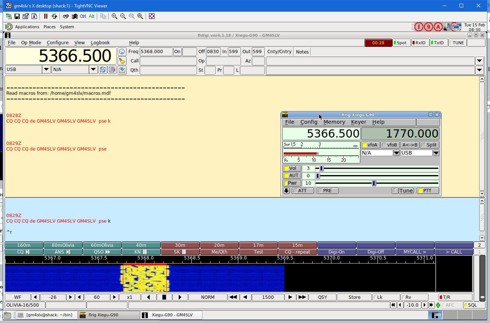Image resolution: width=490 pixels, height=323 pixels.
Task: Open the USB mode dropdown in fldigi
Action: [x=46, y=69]
